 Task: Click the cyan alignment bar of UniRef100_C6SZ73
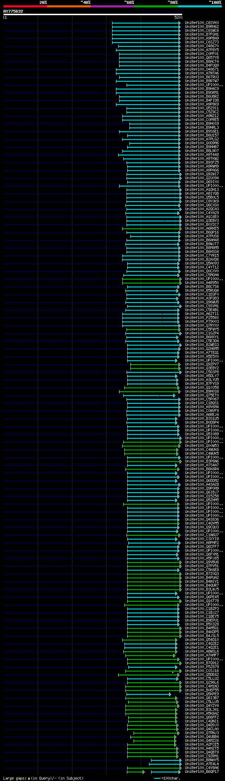(146, 42)
